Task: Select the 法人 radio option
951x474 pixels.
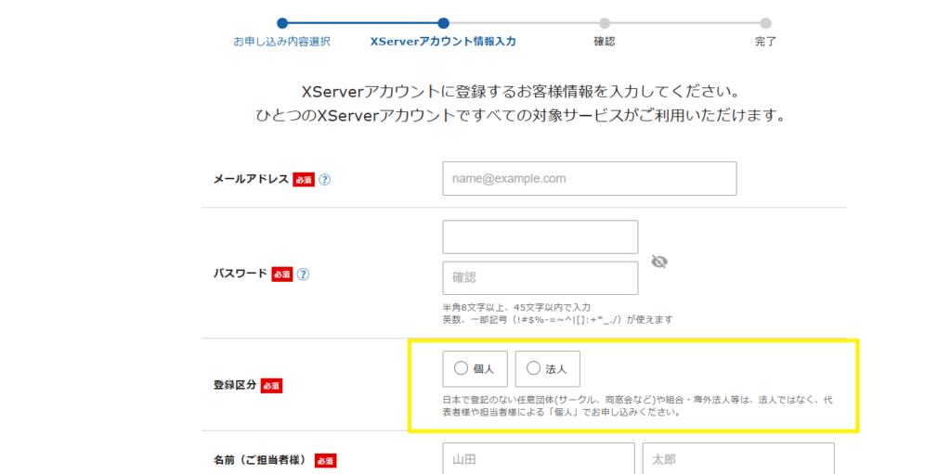Action: click(x=548, y=368)
